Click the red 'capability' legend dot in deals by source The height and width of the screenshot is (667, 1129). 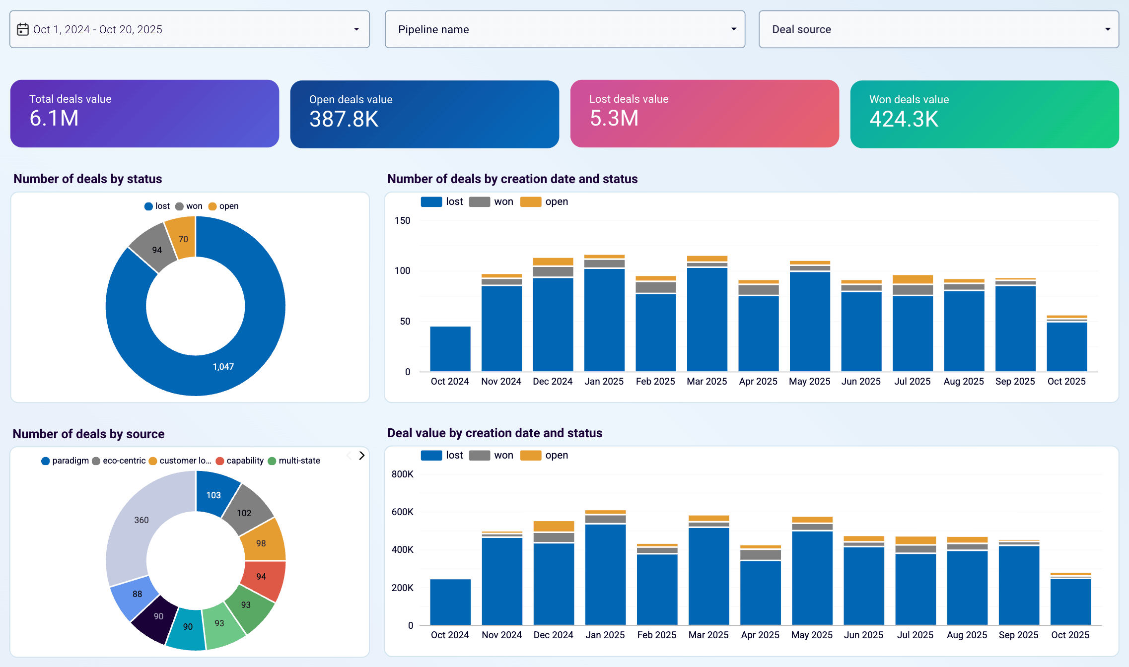pyautogui.click(x=219, y=461)
